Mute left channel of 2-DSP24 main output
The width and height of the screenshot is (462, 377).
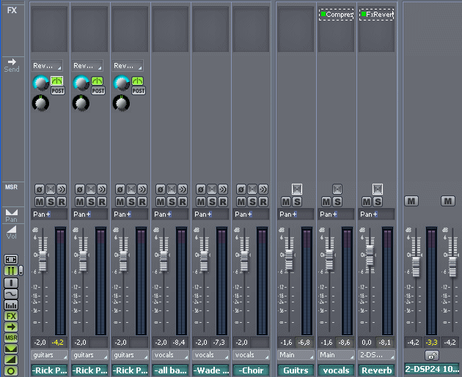pos(411,201)
